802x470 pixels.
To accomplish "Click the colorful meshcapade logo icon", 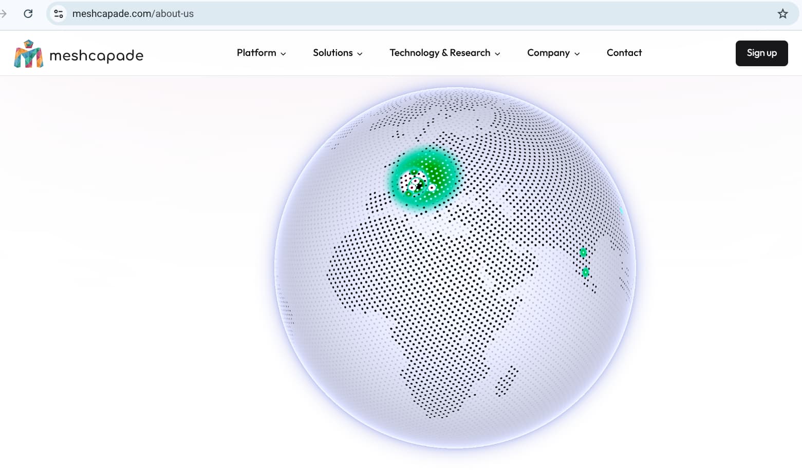I will (28, 54).
